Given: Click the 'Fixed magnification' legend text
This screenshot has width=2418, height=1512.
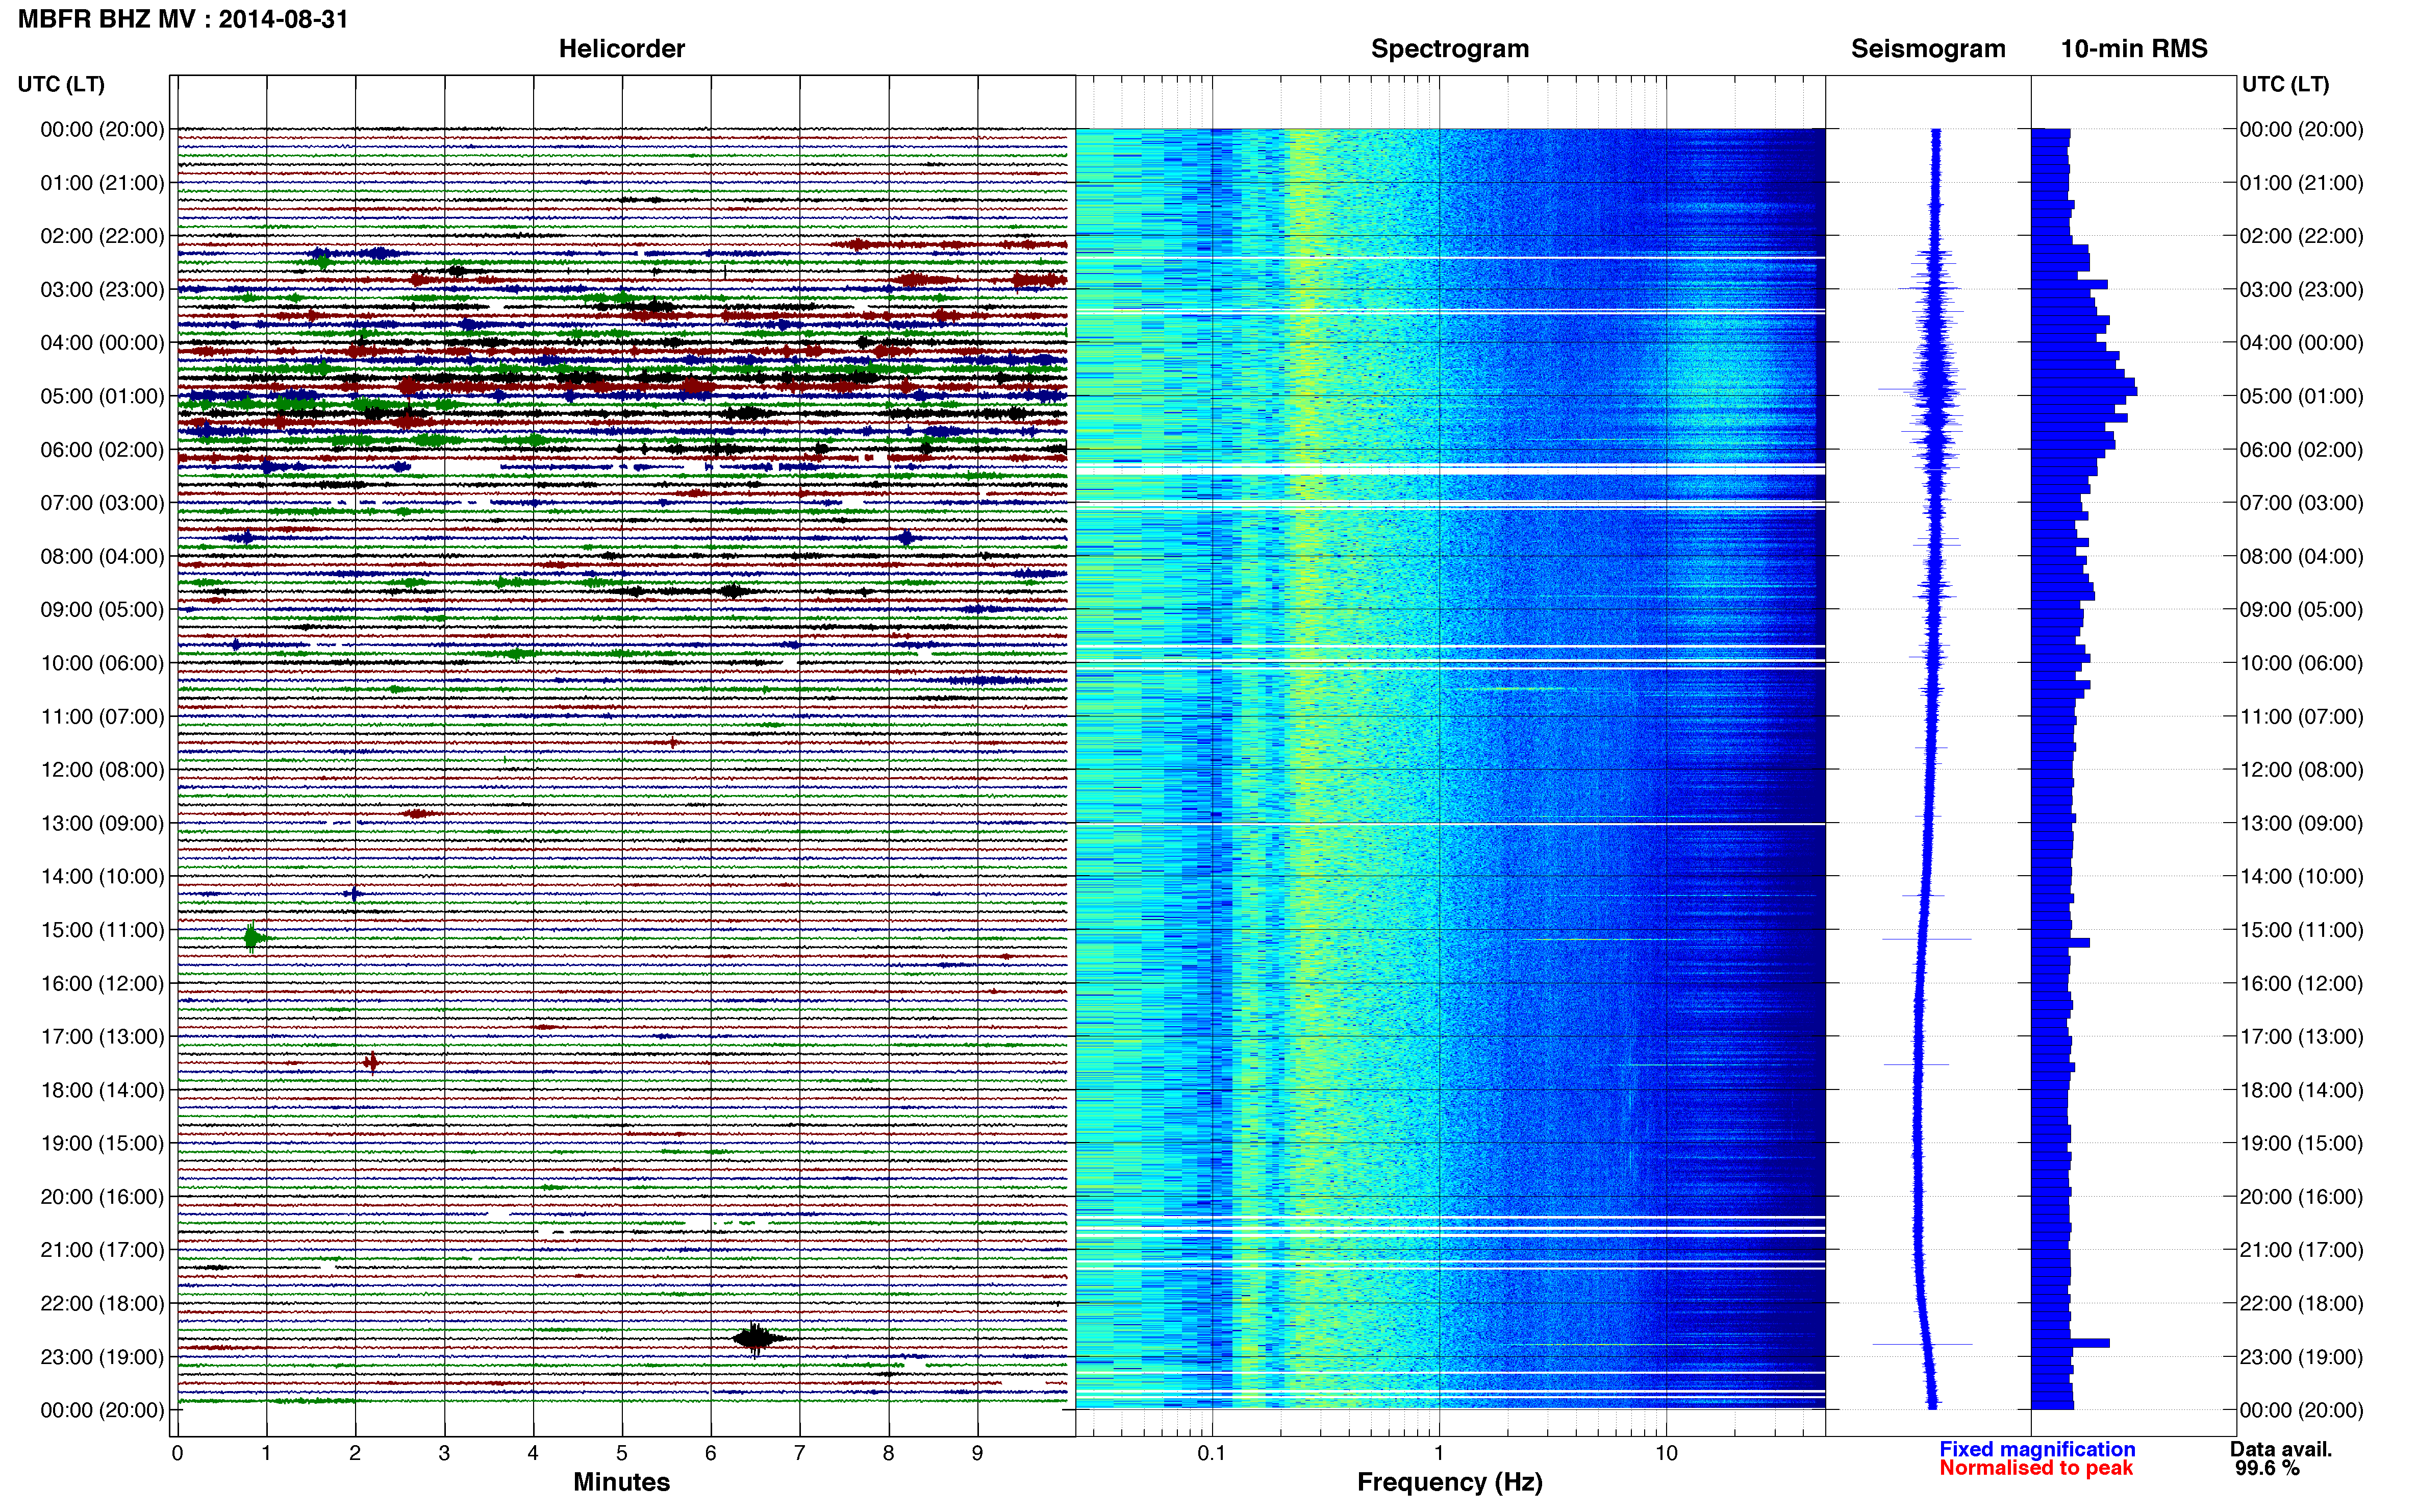Looking at the screenshot, I should pos(2037,1449).
